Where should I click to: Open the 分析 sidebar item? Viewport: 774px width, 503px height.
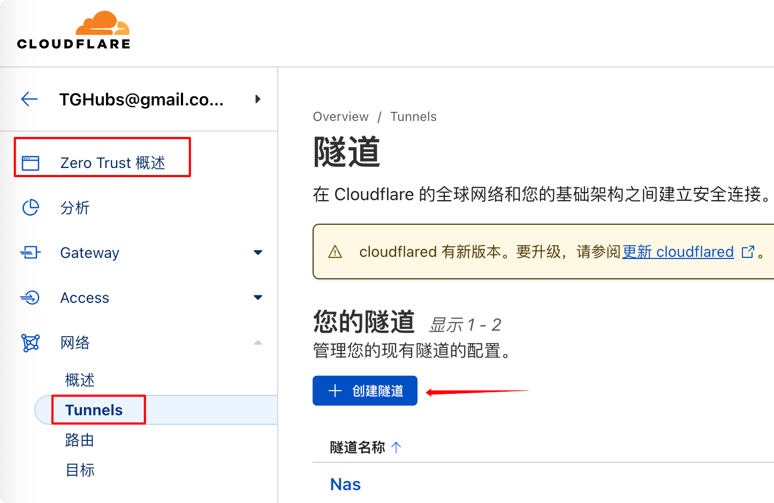click(75, 208)
